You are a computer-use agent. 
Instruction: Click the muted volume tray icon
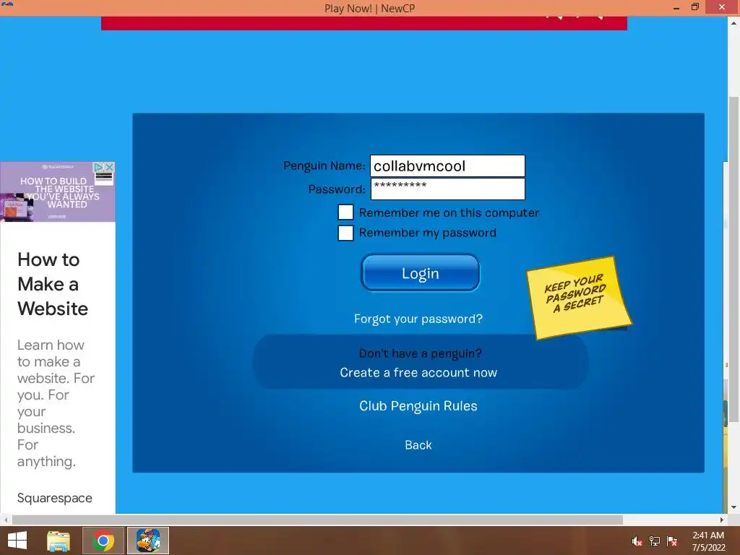pyautogui.click(x=637, y=541)
